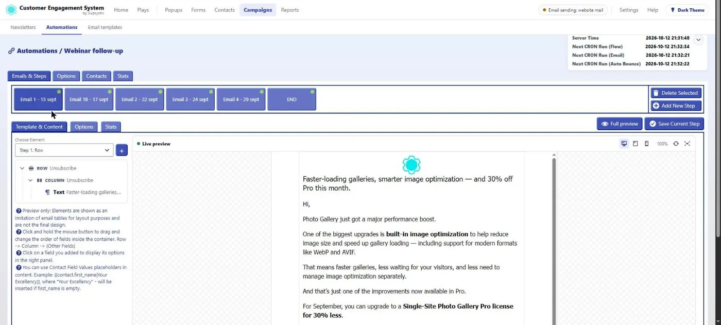Select the Email 1B - 17 sept step

(x=89, y=99)
